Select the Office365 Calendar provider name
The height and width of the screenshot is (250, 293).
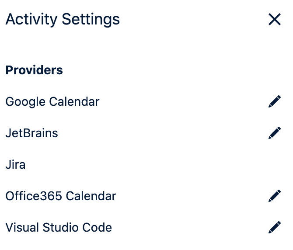61,196
